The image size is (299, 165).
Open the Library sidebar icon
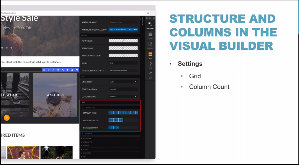coord(150,36)
